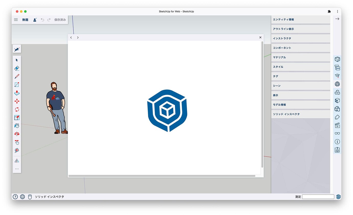
Task: Click the Undo arrow button
Action: 42,19
